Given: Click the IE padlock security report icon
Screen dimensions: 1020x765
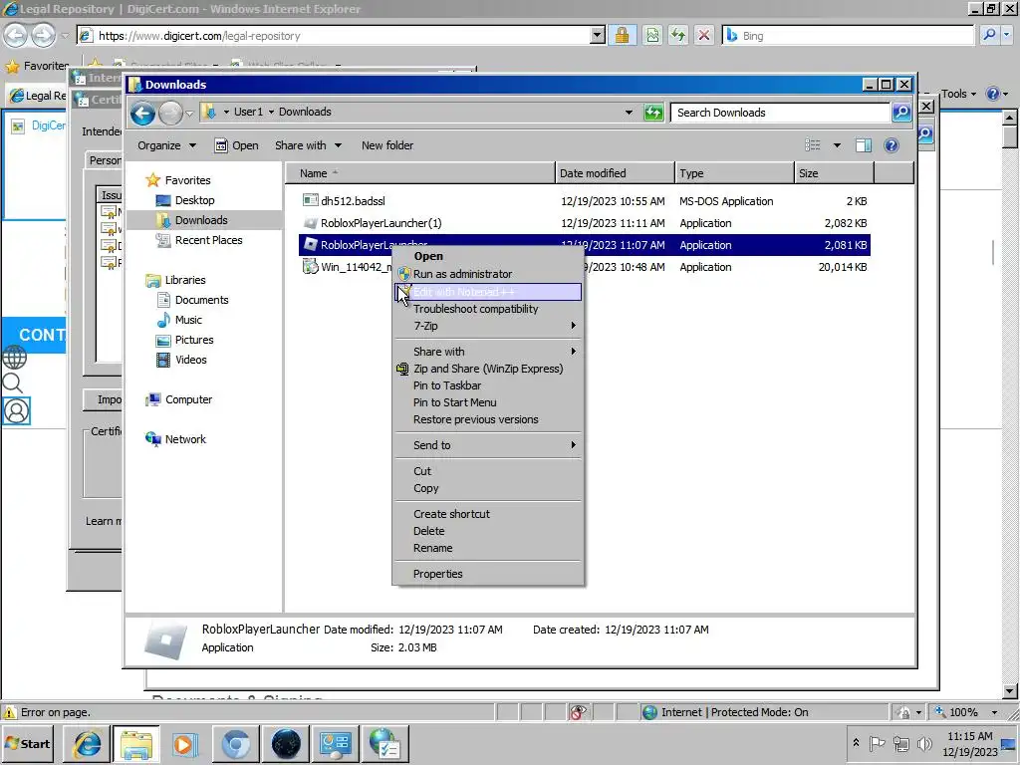Looking at the screenshot, I should (622, 35).
